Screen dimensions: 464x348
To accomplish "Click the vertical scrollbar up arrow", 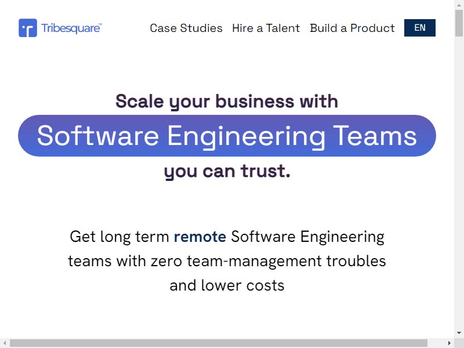I will coord(459,5).
